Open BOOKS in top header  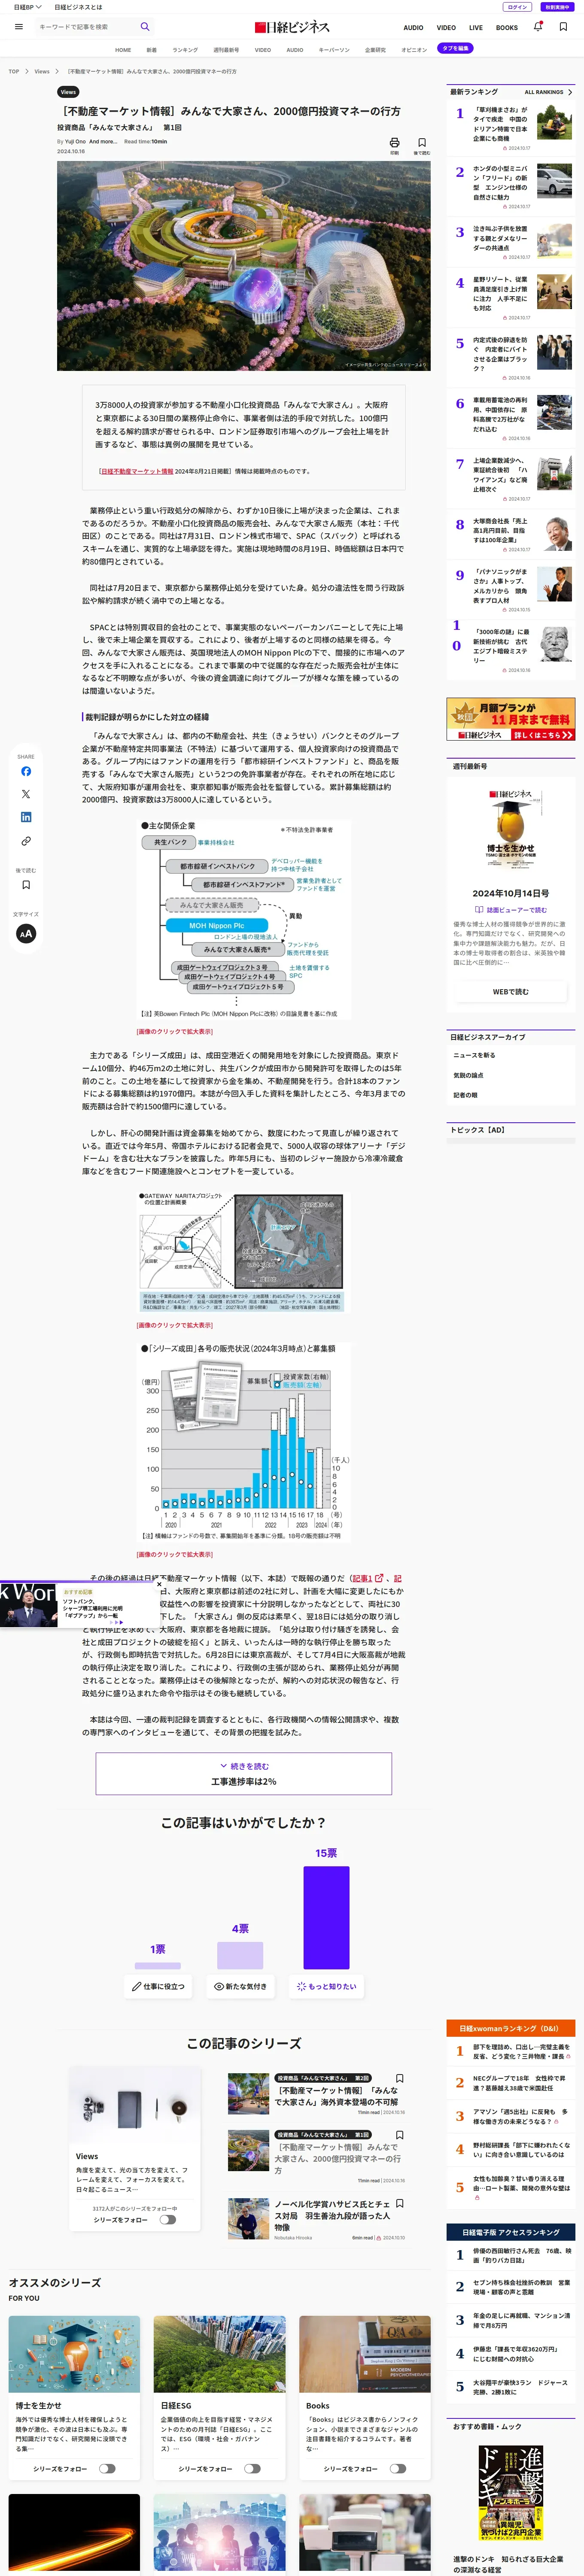pyautogui.click(x=507, y=27)
